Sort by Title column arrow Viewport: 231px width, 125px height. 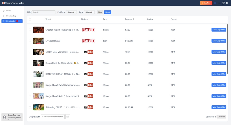pyautogui.click(x=50, y=19)
